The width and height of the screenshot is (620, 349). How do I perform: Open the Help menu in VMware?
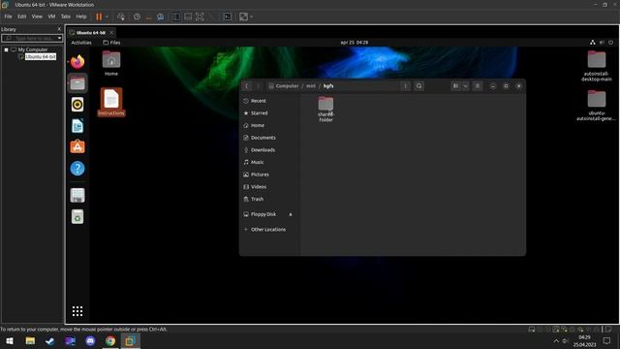click(x=81, y=16)
